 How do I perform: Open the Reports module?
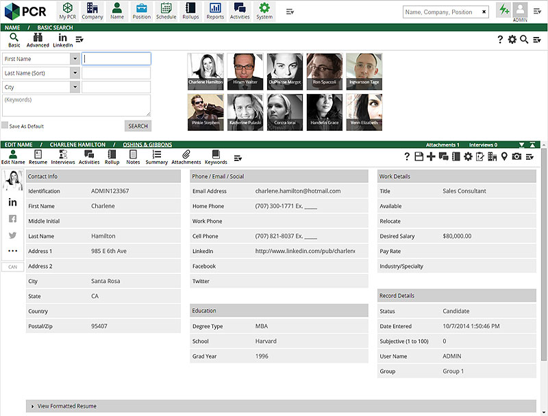(215, 10)
